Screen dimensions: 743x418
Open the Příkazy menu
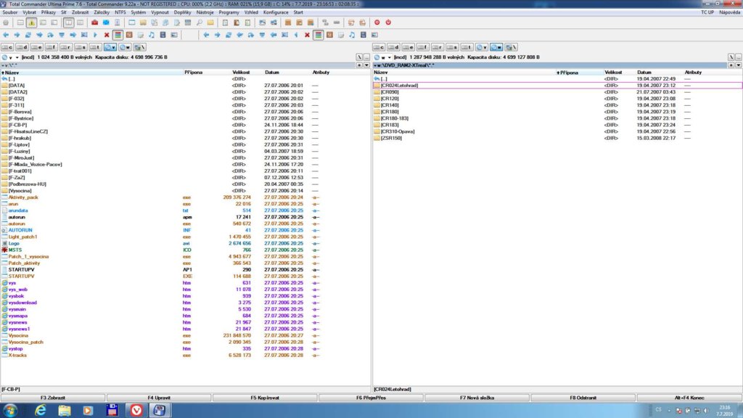coord(49,12)
